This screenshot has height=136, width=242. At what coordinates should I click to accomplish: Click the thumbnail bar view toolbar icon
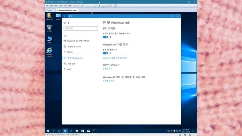103,6
